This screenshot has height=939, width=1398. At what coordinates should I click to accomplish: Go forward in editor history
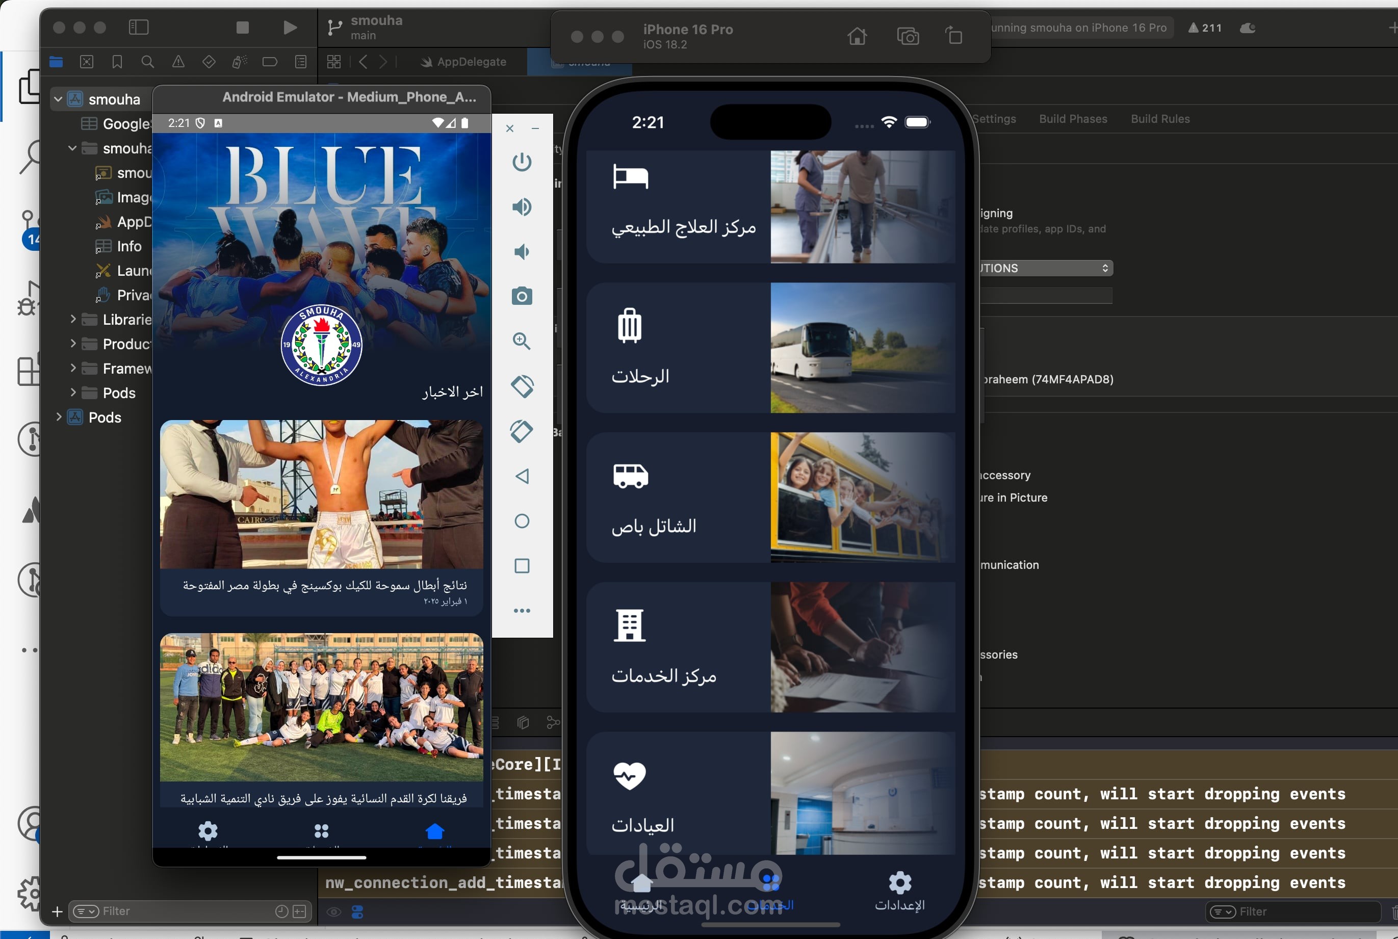383,62
